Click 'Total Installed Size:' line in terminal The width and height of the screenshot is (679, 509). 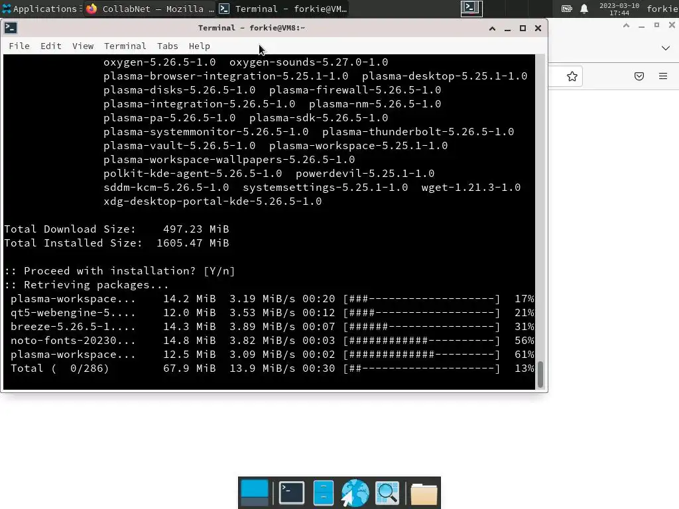pyautogui.click(x=117, y=243)
